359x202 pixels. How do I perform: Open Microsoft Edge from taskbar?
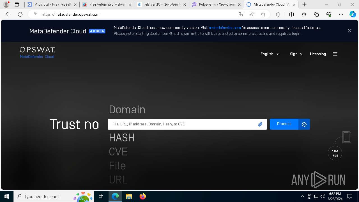click(x=115, y=196)
